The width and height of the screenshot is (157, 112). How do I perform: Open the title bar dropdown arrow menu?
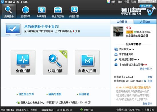tap(141, 2)
